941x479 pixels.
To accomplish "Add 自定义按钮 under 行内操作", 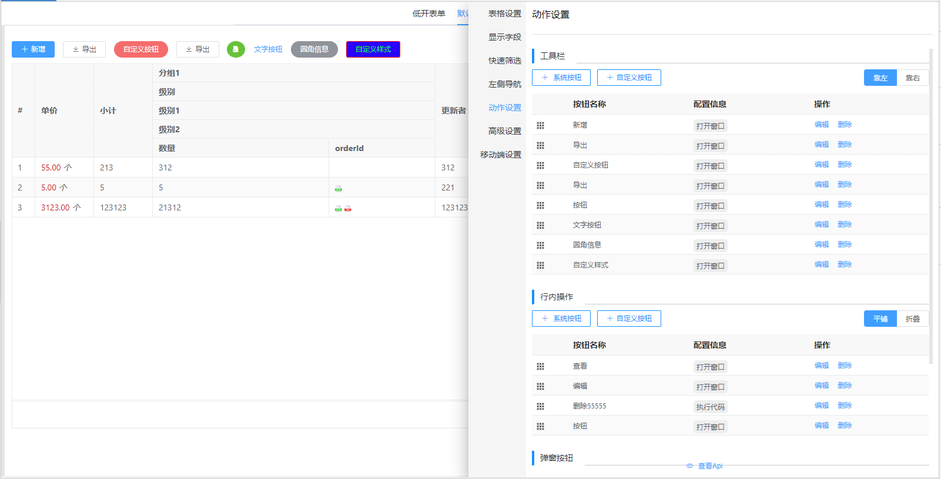I will click(629, 319).
